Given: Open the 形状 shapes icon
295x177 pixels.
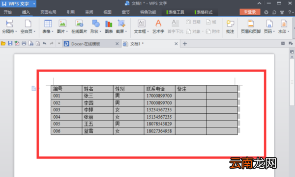Looking at the screenshot, I should 96,24.
